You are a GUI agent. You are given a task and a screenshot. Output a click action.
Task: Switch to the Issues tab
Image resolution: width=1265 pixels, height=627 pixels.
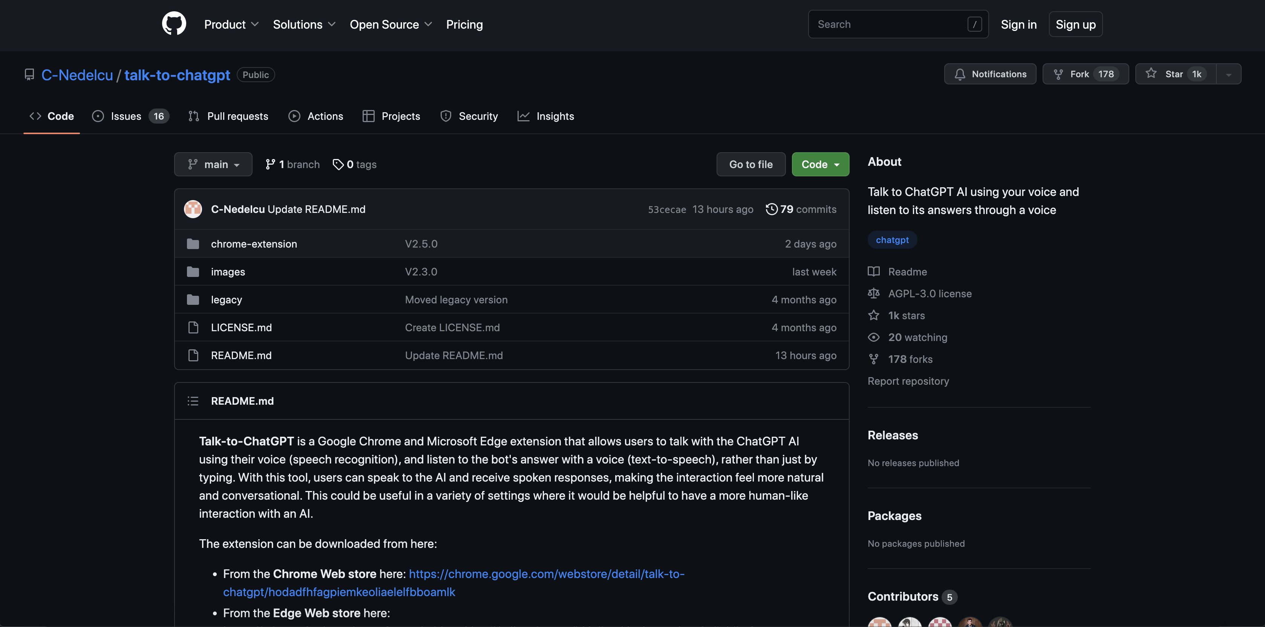pyautogui.click(x=131, y=116)
